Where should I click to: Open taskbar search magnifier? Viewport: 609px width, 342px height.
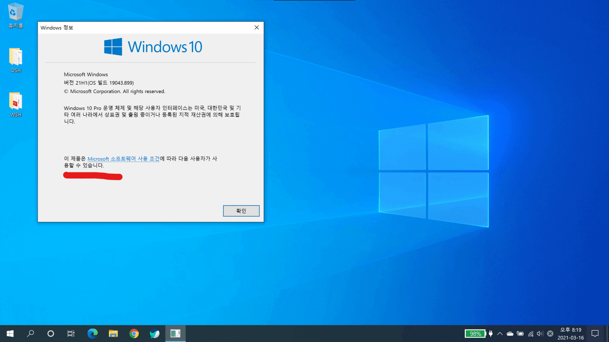pos(30,334)
